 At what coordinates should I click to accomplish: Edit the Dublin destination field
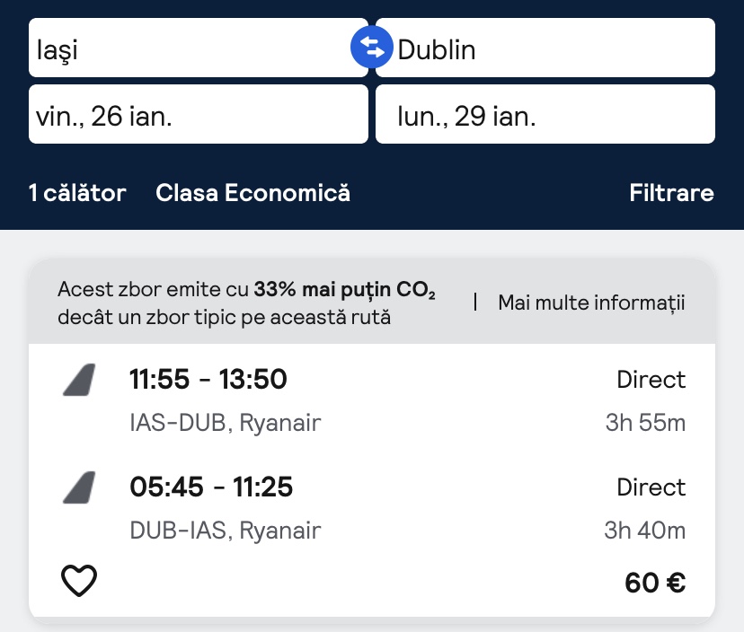553,48
